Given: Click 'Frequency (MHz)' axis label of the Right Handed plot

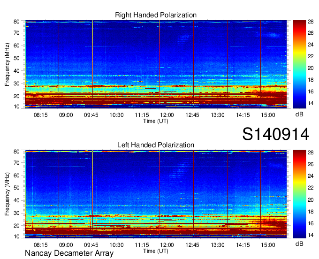Looking at the screenshot, I should 7,64.
